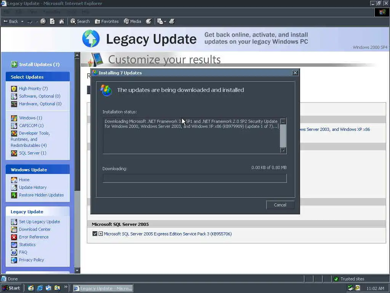Image resolution: width=390 pixels, height=293 pixels.
Task: Filter by Windows (1) category
Action: (x=30, y=118)
